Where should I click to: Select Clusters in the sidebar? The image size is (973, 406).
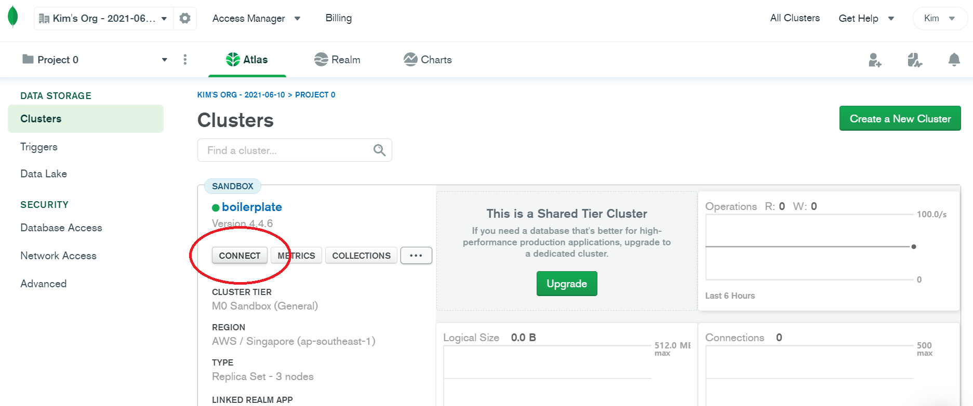(86, 119)
